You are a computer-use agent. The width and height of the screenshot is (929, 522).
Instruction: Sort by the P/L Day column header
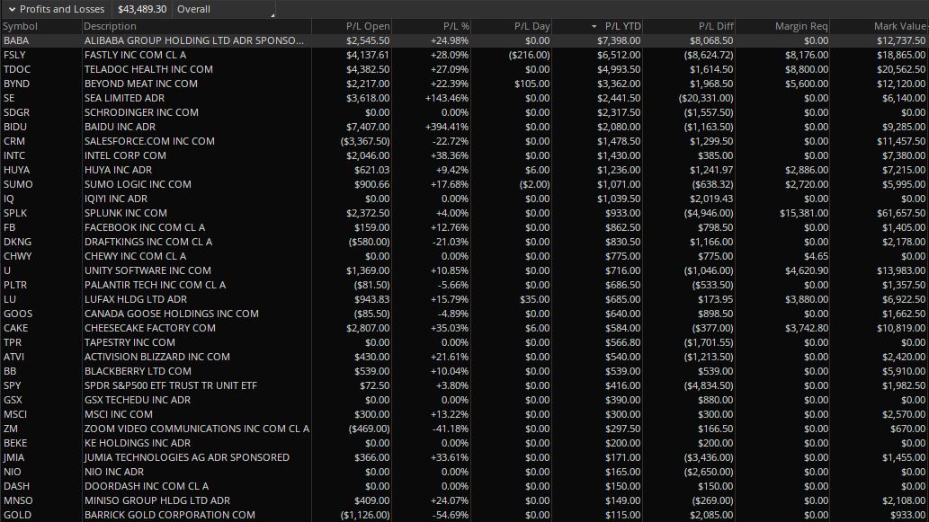tap(532, 26)
